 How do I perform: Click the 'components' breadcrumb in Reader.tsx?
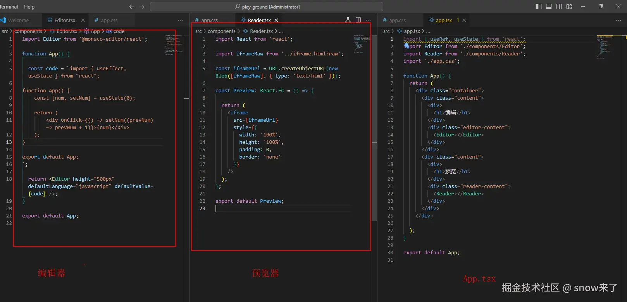tap(221, 31)
